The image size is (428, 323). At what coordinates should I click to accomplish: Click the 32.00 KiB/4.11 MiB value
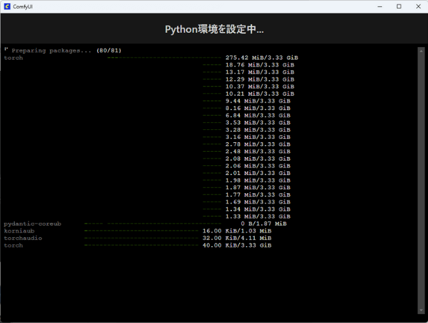237,238
